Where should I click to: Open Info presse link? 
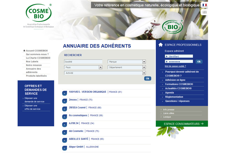(169, 110)
